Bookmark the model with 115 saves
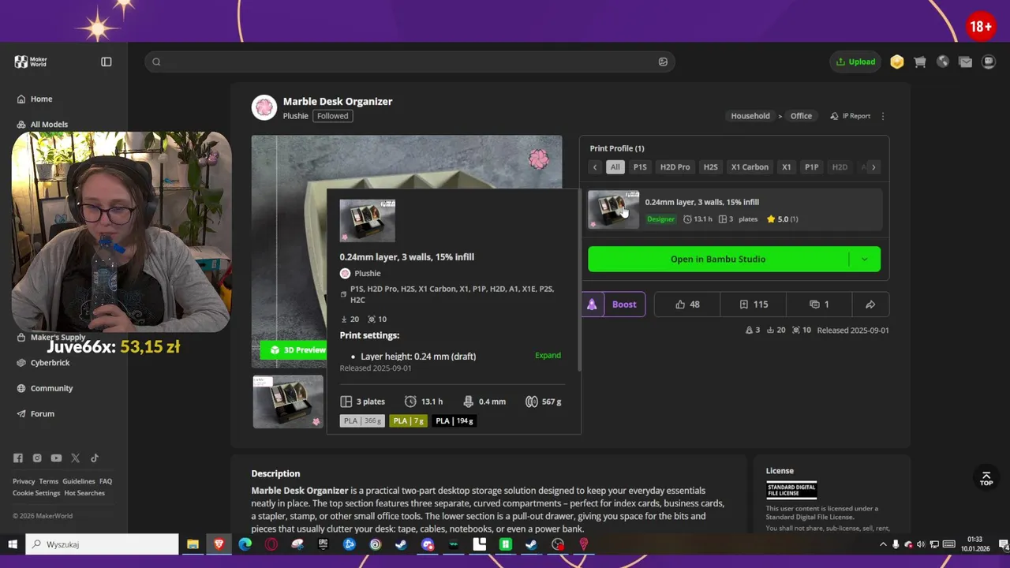 (x=754, y=305)
